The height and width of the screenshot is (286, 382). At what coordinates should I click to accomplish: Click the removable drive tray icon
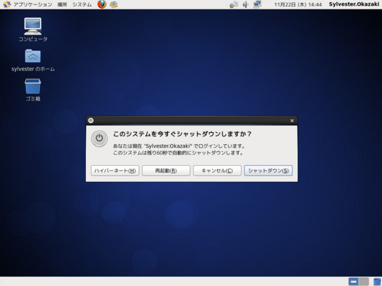coord(234,4)
